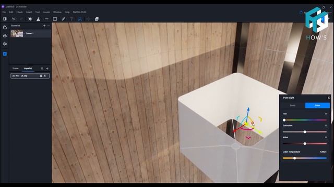Click the Color Temperature slider handle
Image resolution: width=334 pixels, height=187 pixels.
coord(294,158)
